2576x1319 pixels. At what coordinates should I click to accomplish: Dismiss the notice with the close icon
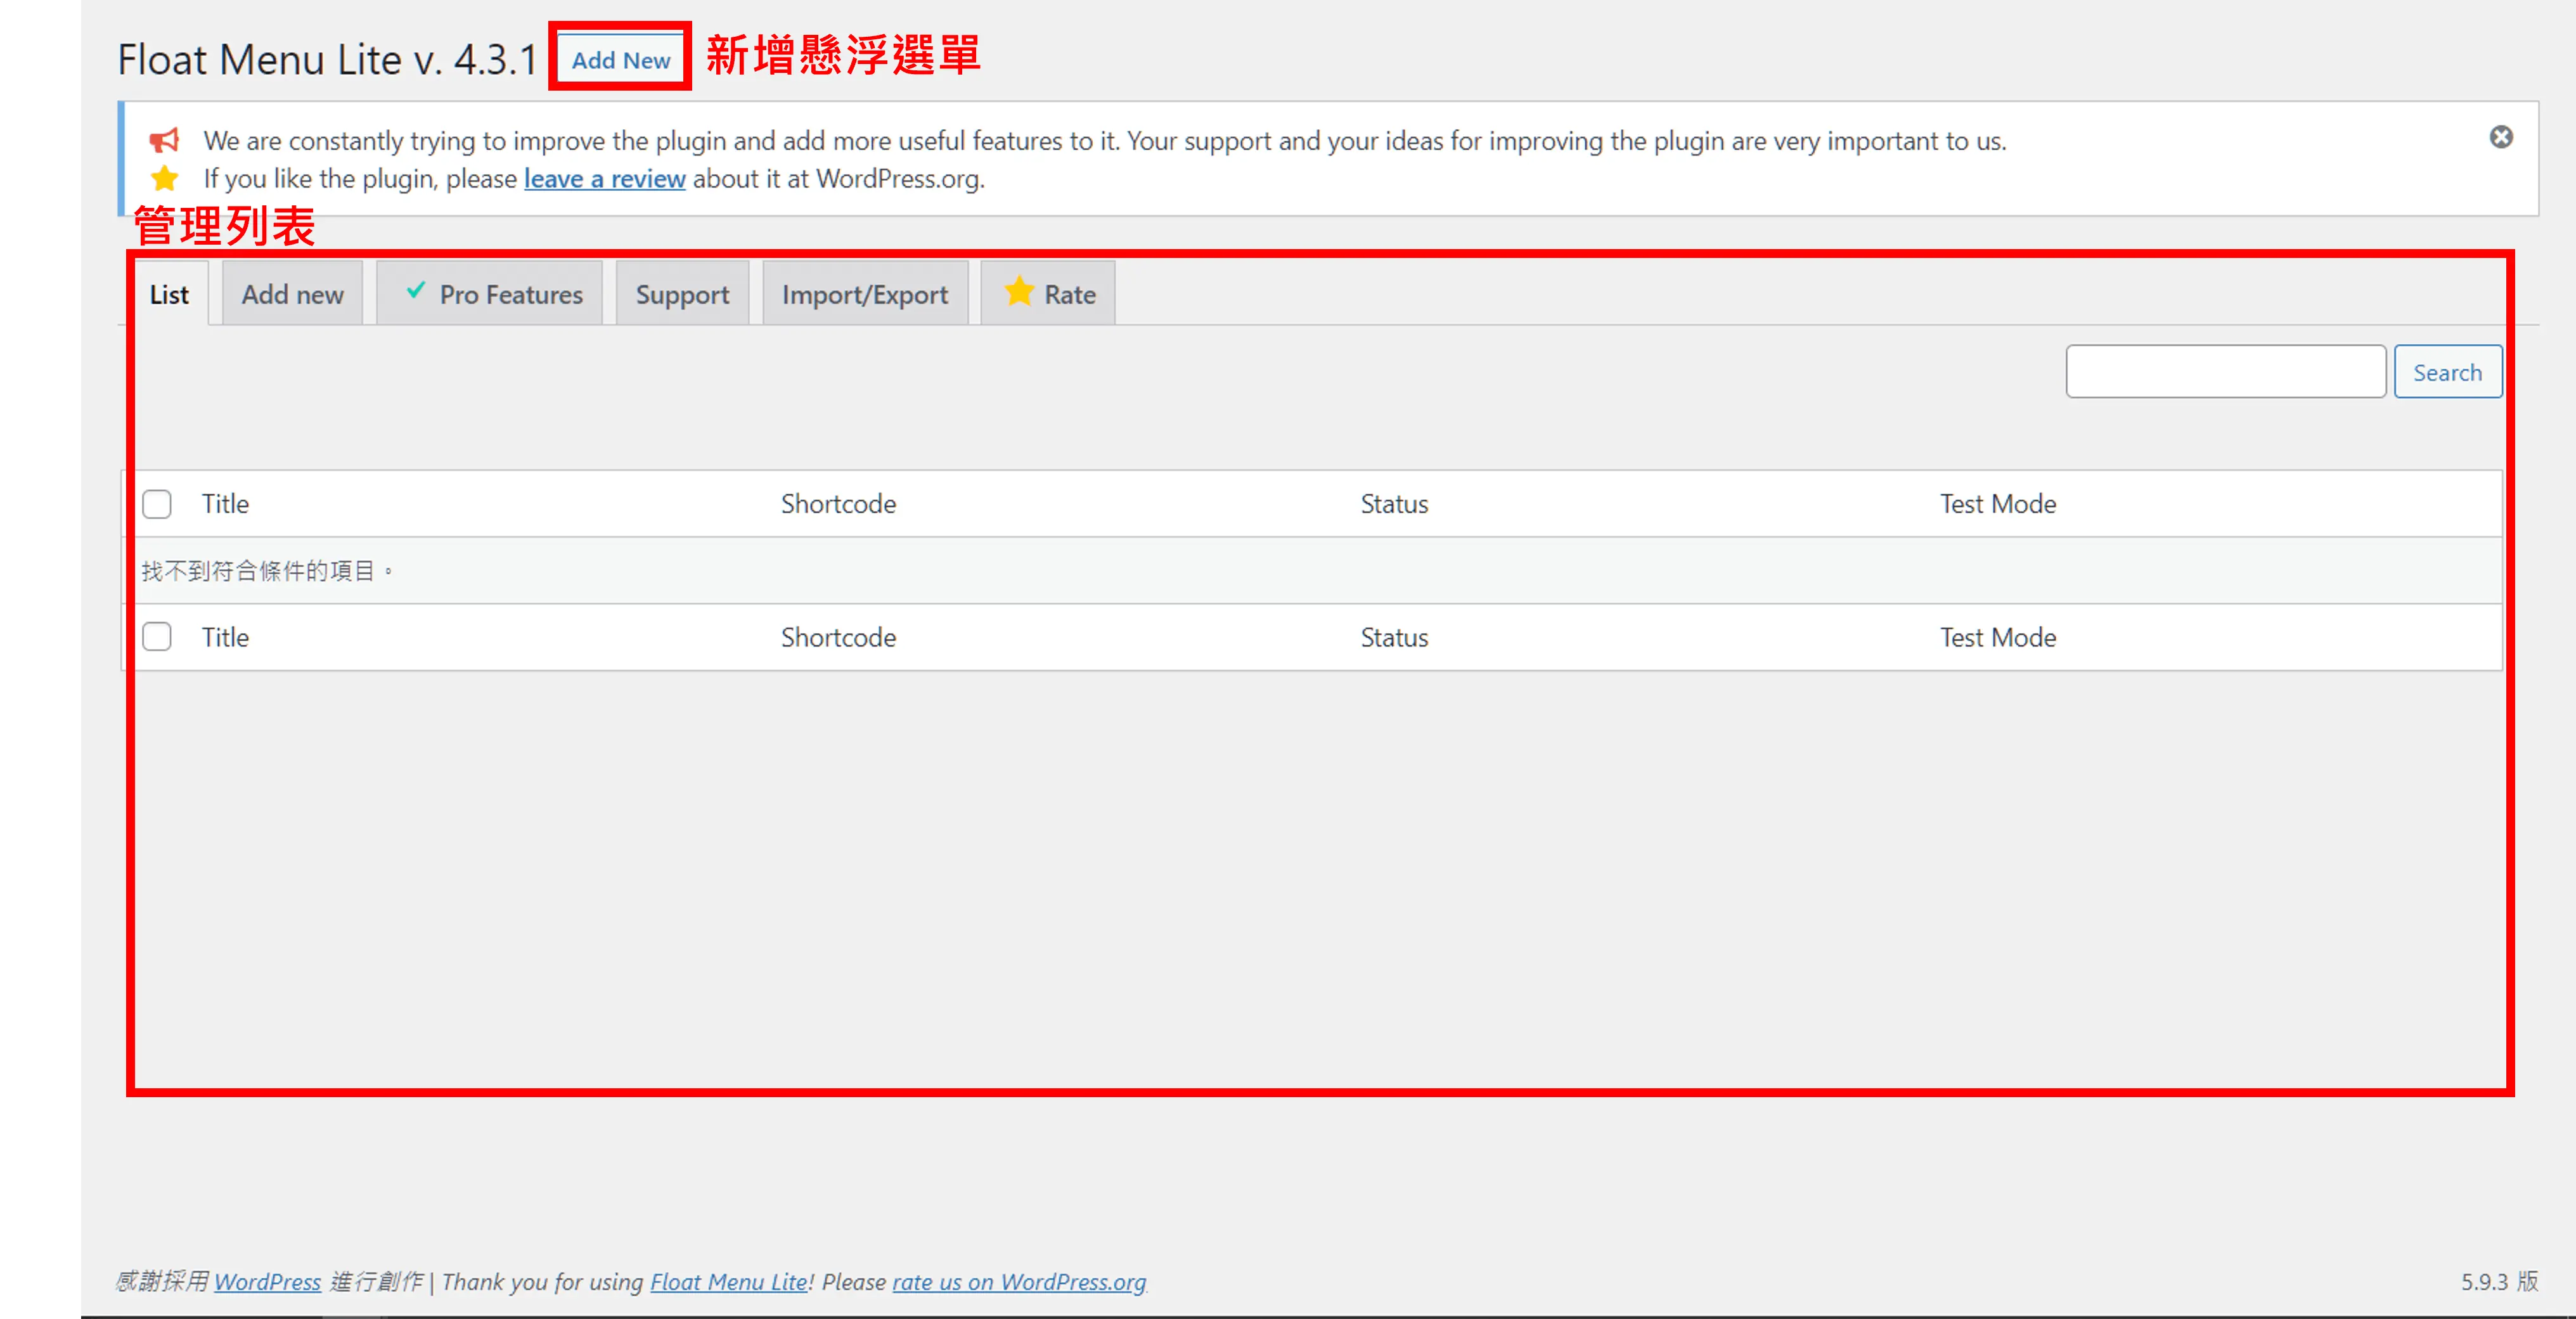(2500, 137)
